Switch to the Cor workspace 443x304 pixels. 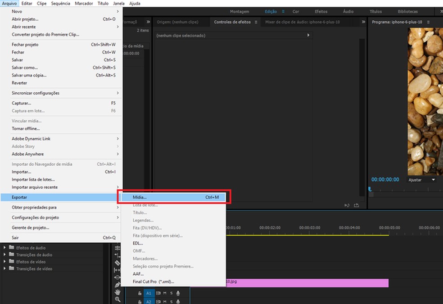tap(296, 12)
